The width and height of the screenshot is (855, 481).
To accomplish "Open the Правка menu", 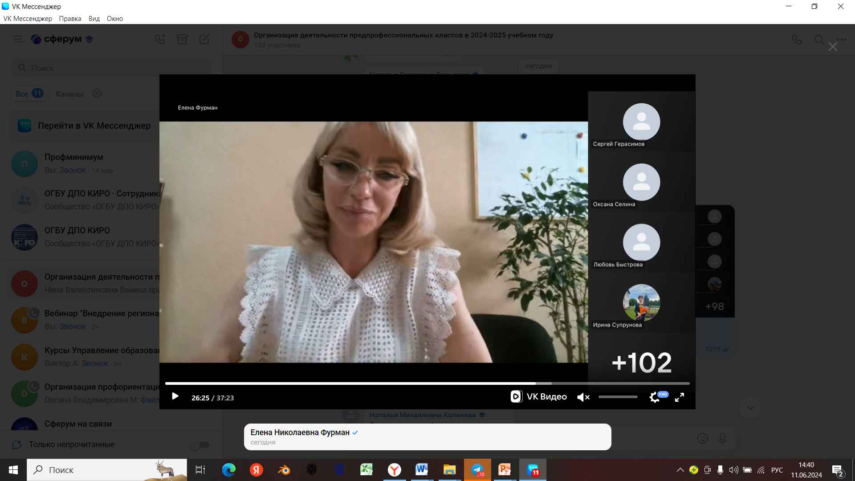I will [x=70, y=19].
